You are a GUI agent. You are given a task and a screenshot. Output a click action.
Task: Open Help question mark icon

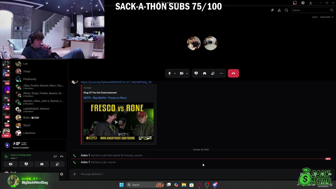303,3
